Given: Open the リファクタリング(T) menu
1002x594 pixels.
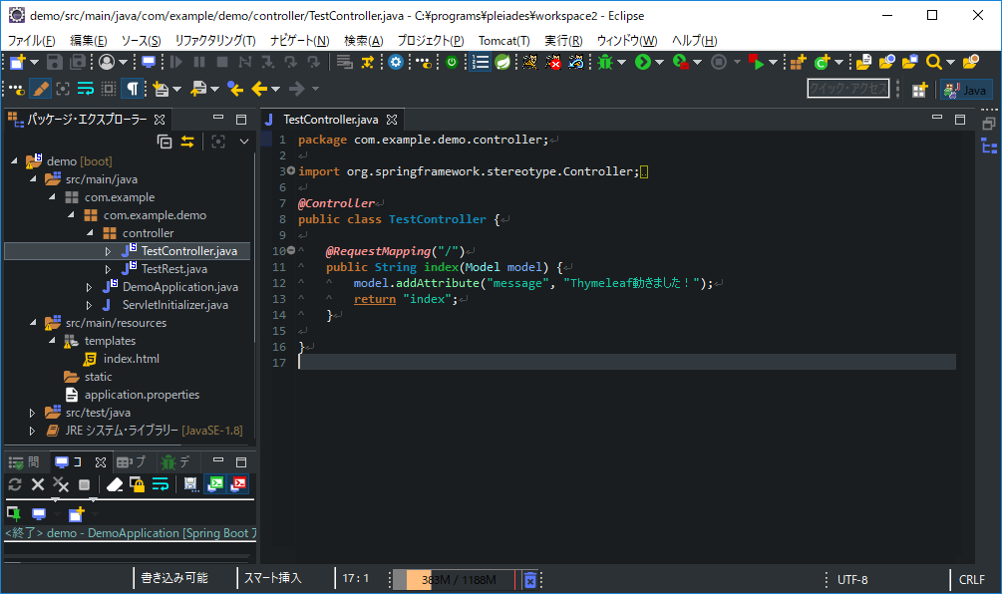Looking at the screenshot, I should [x=215, y=40].
